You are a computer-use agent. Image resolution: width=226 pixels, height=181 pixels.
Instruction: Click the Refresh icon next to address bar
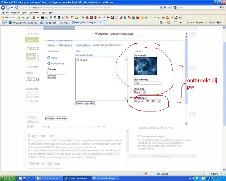(x=165, y=8)
